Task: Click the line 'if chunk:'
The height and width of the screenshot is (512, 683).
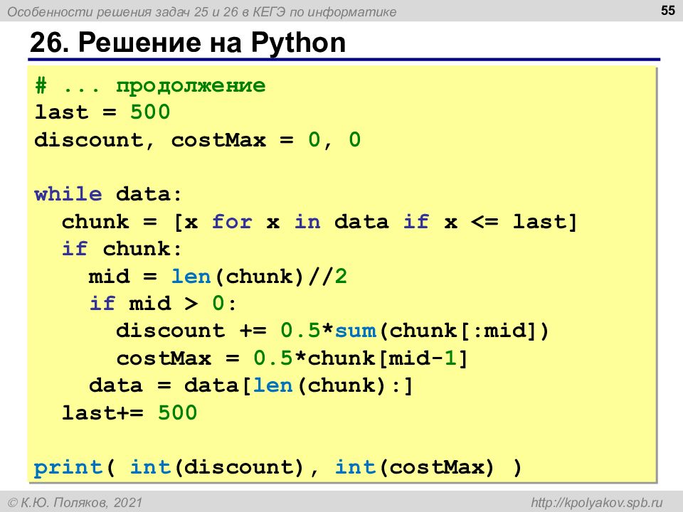Action: tap(122, 249)
